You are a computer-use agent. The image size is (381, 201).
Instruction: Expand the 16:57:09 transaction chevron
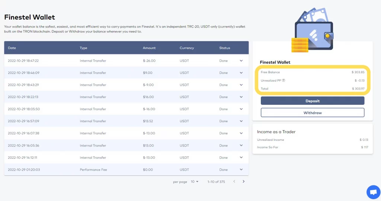[x=241, y=121]
